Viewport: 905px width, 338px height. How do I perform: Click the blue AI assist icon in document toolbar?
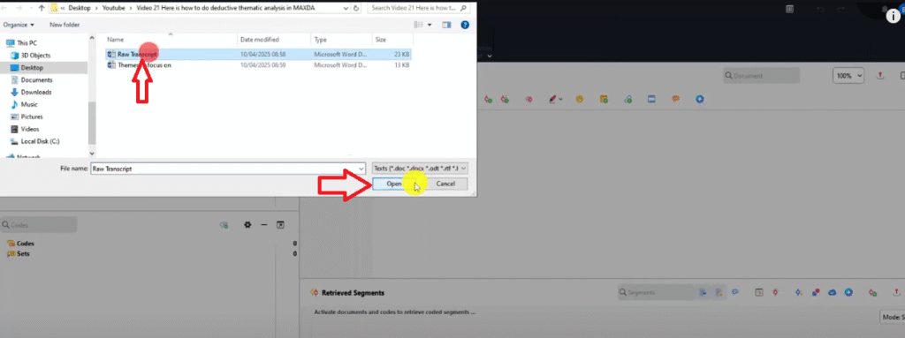(x=700, y=99)
